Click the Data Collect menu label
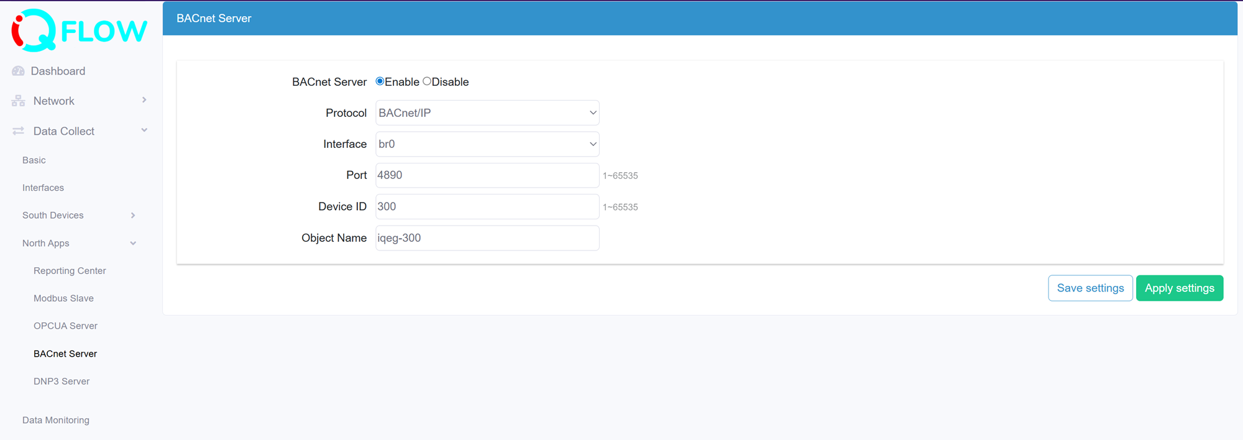1243x440 pixels. (x=64, y=131)
